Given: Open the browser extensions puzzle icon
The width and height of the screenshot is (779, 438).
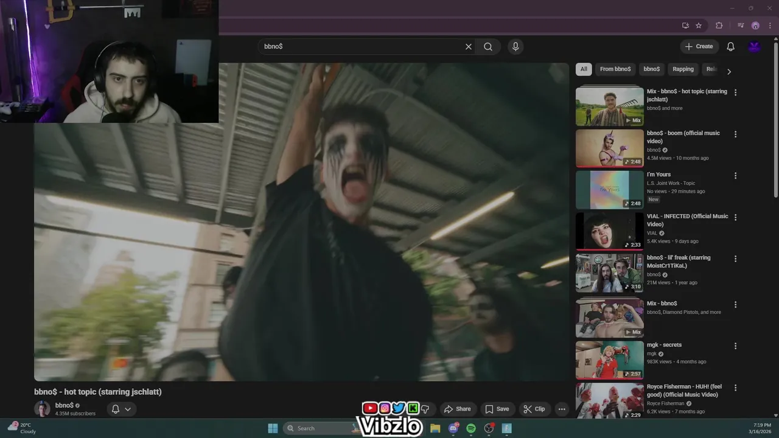Looking at the screenshot, I should 719,26.
